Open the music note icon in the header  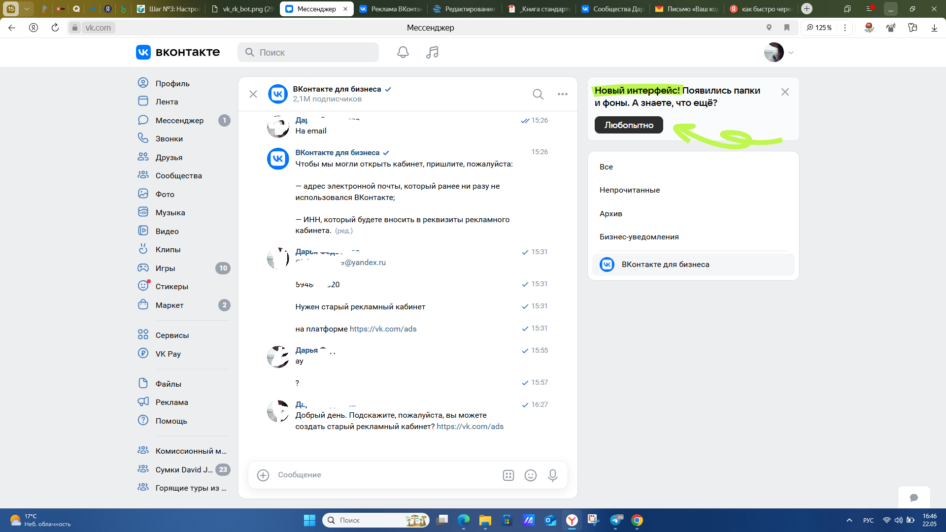pos(432,52)
